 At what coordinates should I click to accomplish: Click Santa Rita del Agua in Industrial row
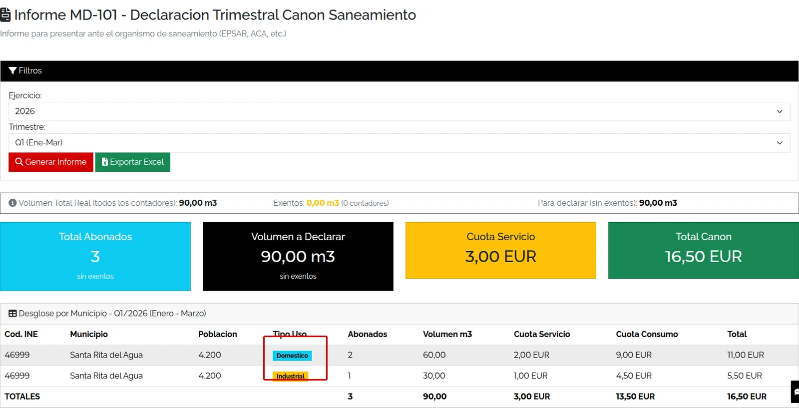(106, 376)
